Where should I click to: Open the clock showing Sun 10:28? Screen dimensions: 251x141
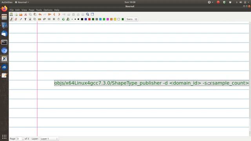point(130,2)
